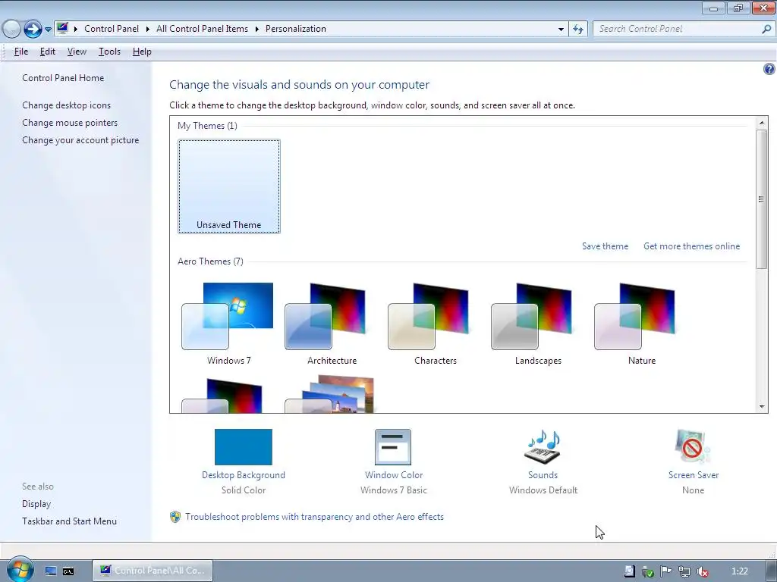777x582 pixels.
Task: Select the Architecture theme
Action: [x=332, y=323]
